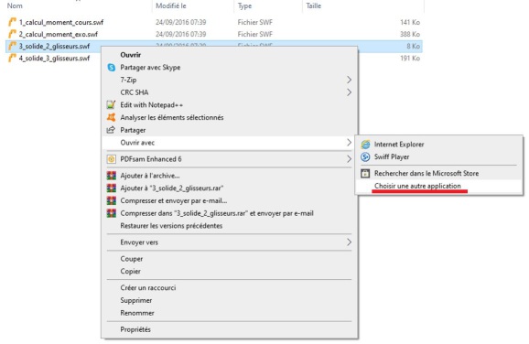Select Renommer in the context menu
The image size is (529, 344).
point(137,313)
